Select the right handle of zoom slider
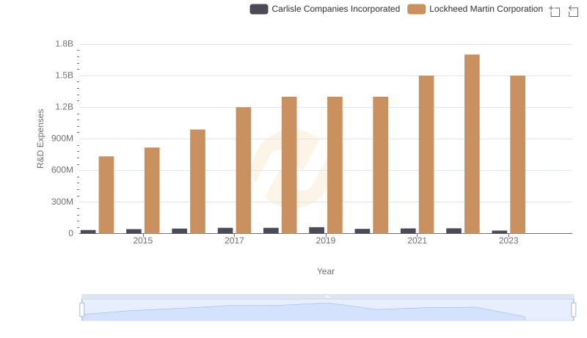587x338 pixels. (573, 309)
